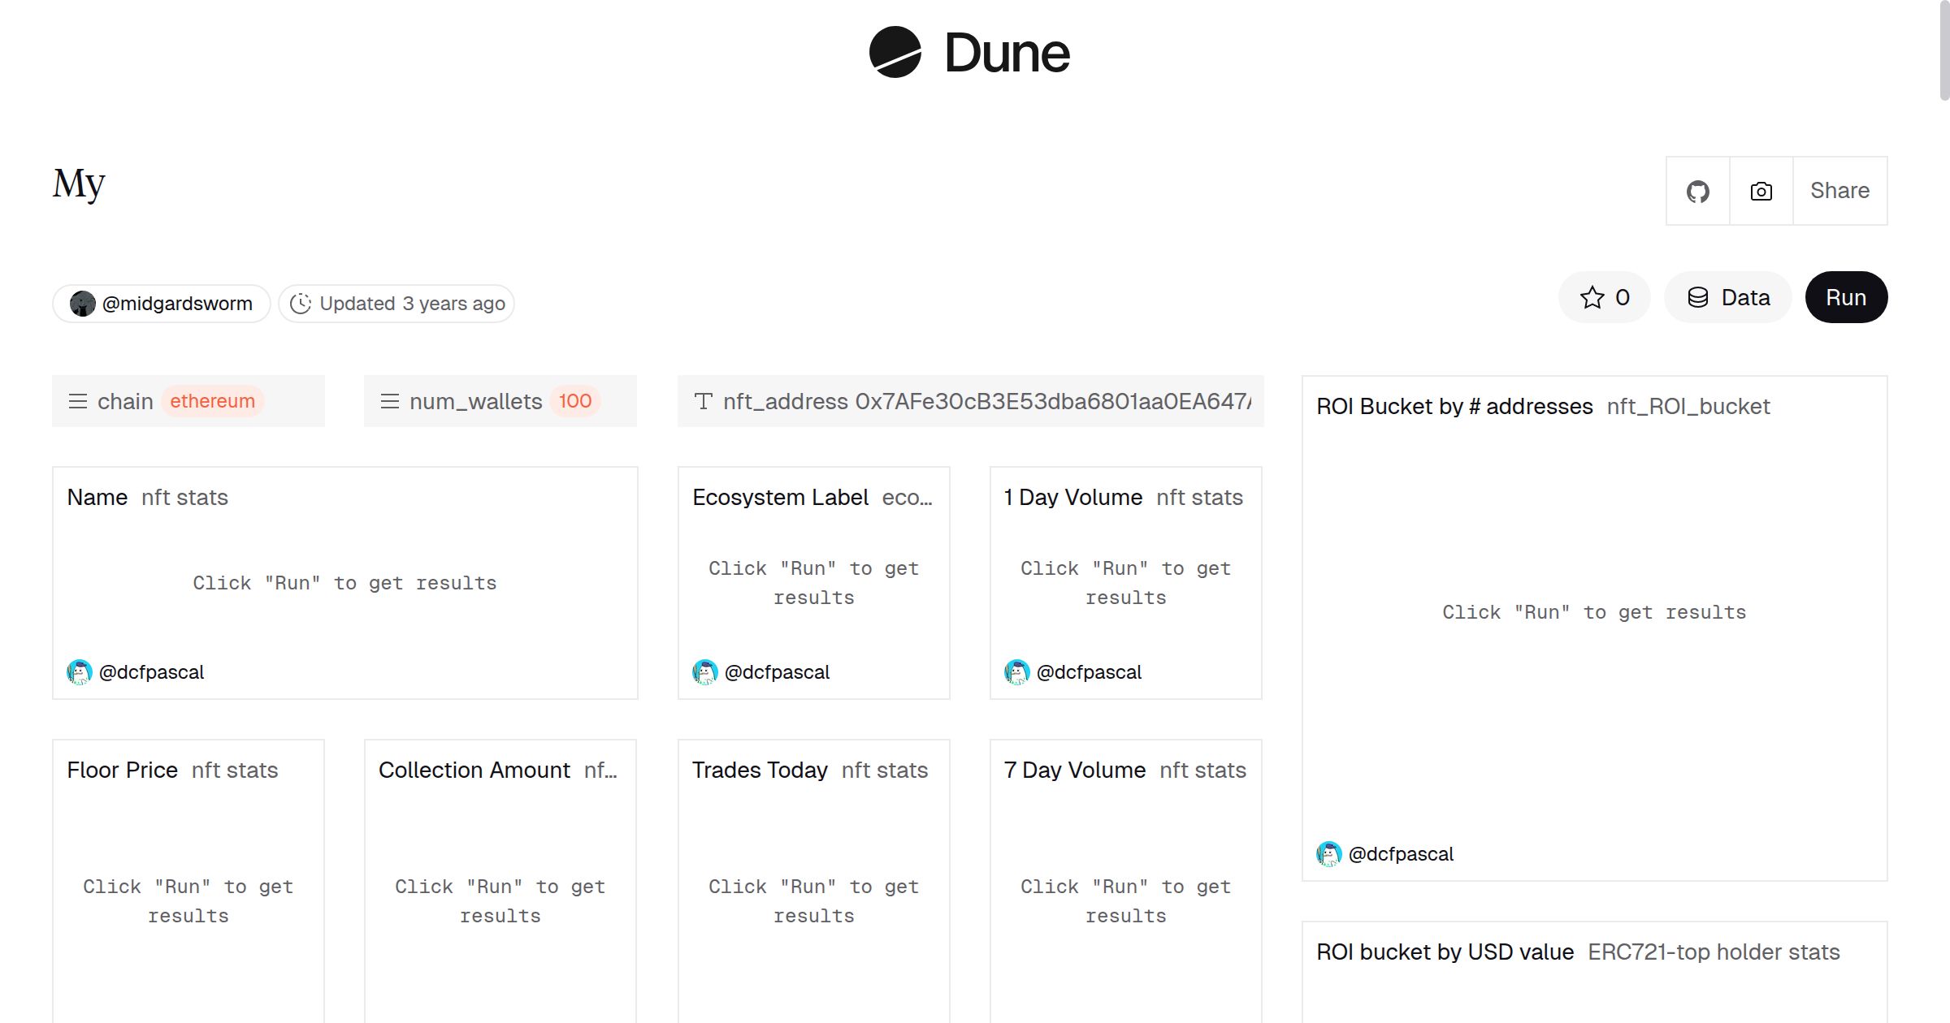Click the page vertical scrollbar thumb
The width and height of the screenshot is (1950, 1023).
point(1944,50)
